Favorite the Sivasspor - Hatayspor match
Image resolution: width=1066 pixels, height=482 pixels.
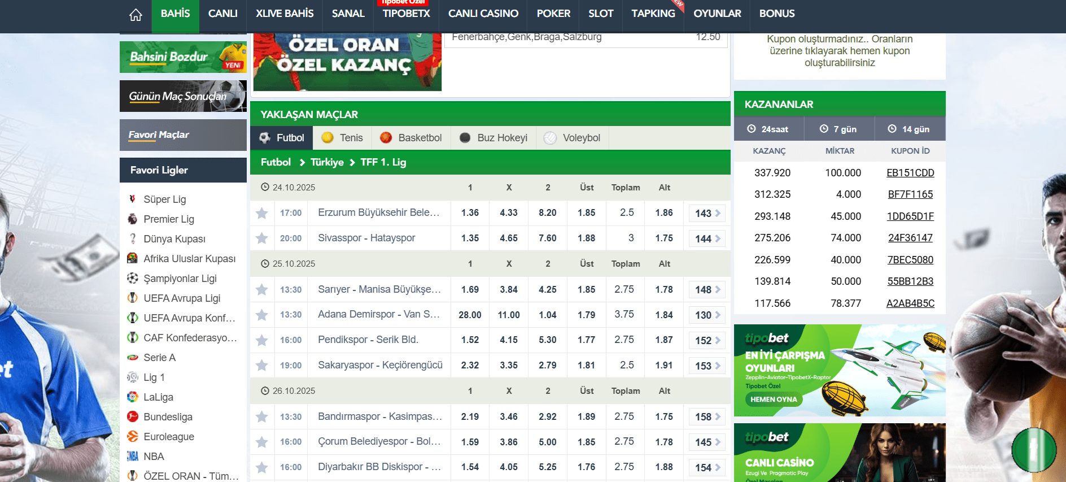pyautogui.click(x=262, y=238)
